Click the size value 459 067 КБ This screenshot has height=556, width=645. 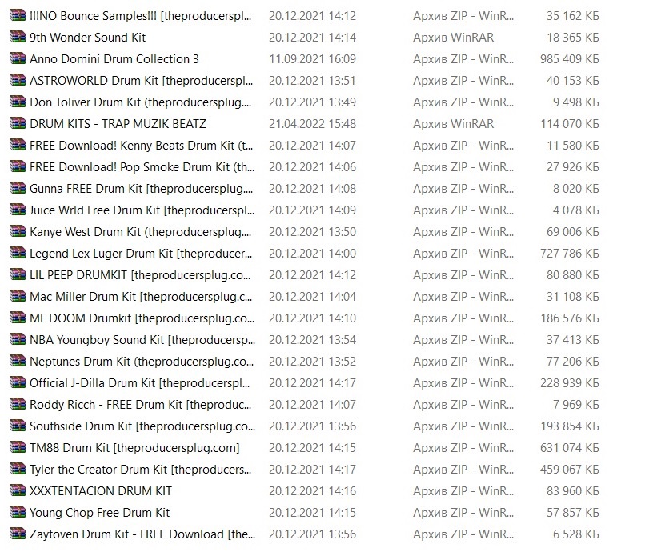tap(570, 470)
